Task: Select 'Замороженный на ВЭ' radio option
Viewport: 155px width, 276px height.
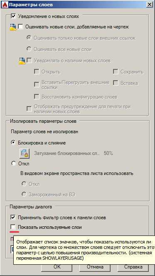Action: point(24,194)
